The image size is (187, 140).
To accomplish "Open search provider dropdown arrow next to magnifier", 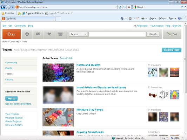I will pos(185,7).
